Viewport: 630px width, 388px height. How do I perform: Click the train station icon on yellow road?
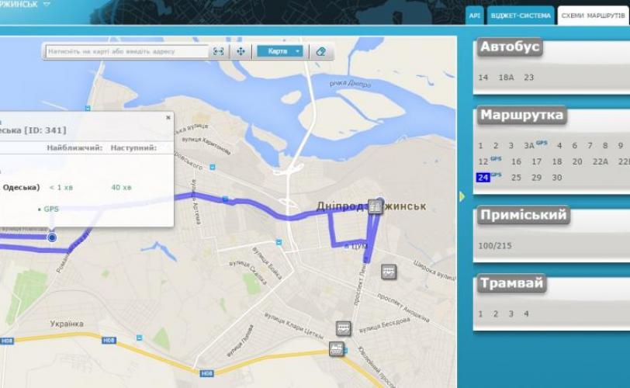(337, 348)
